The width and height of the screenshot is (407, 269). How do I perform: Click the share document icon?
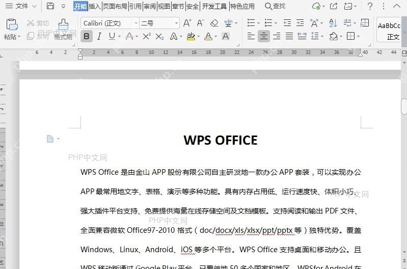334,6
